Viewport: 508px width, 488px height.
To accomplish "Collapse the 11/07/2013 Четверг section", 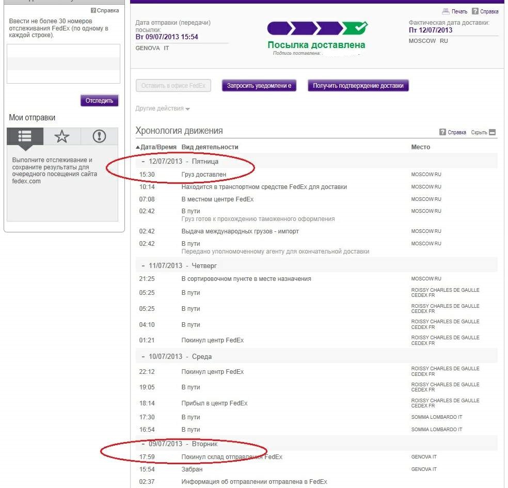I will (x=143, y=266).
